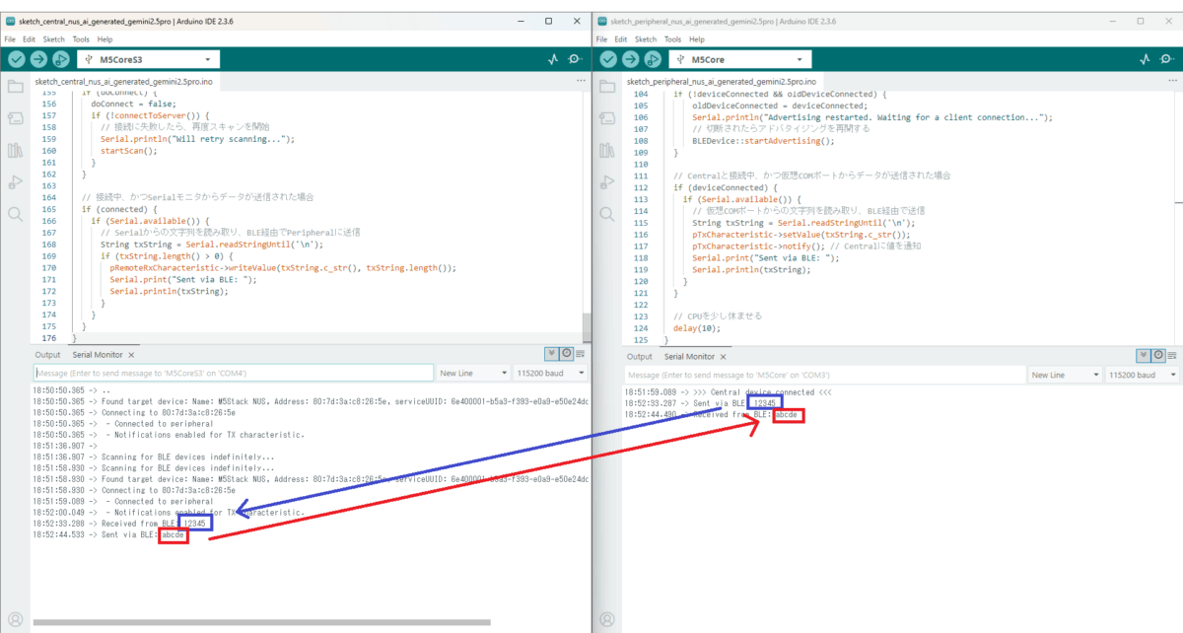Toggle autoscroll in M5CoreS3 serial monitor
Screen dimensions: 1183x633
click(x=551, y=354)
